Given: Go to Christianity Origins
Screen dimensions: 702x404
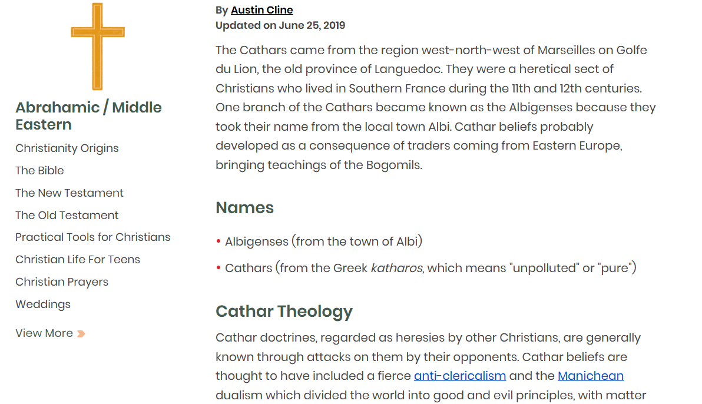Looking at the screenshot, I should [67, 148].
